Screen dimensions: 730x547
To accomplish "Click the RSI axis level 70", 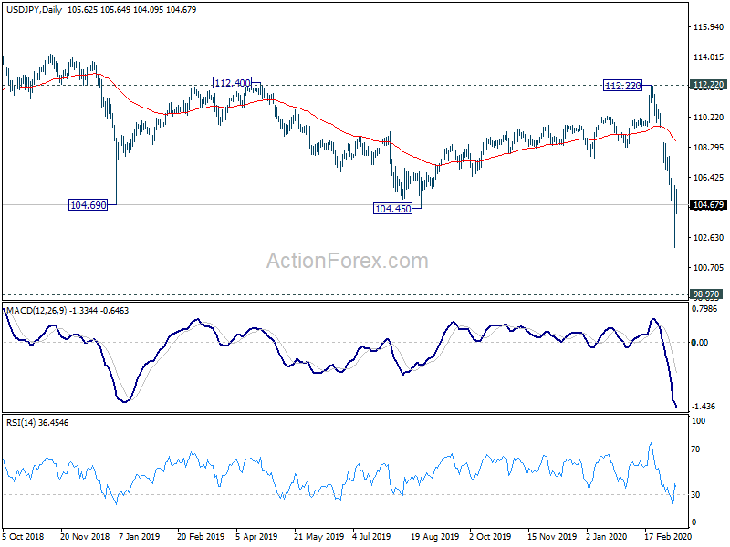I will [695, 449].
